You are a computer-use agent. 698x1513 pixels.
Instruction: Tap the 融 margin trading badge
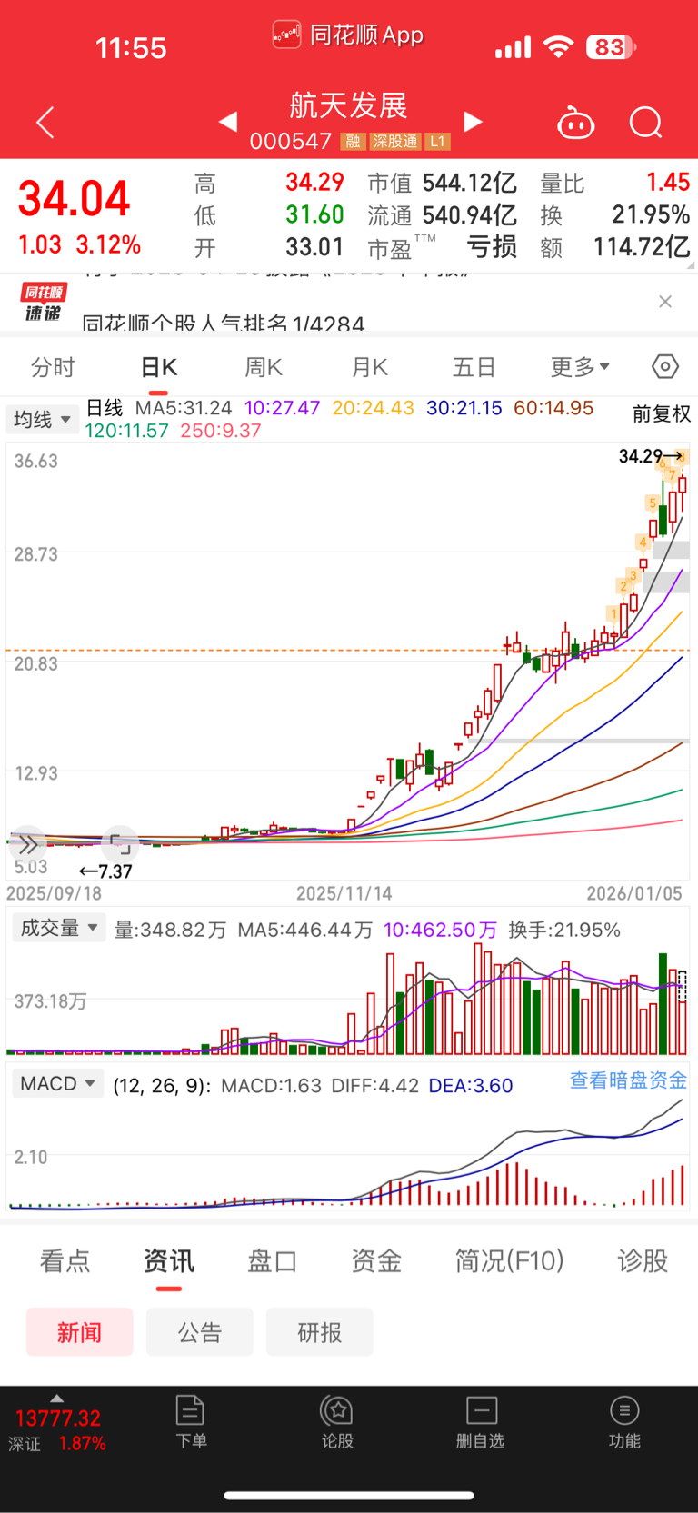353,142
